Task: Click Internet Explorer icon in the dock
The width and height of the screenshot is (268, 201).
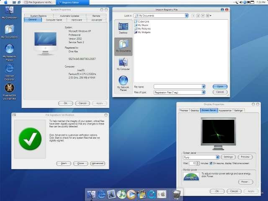Action: pos(101,194)
